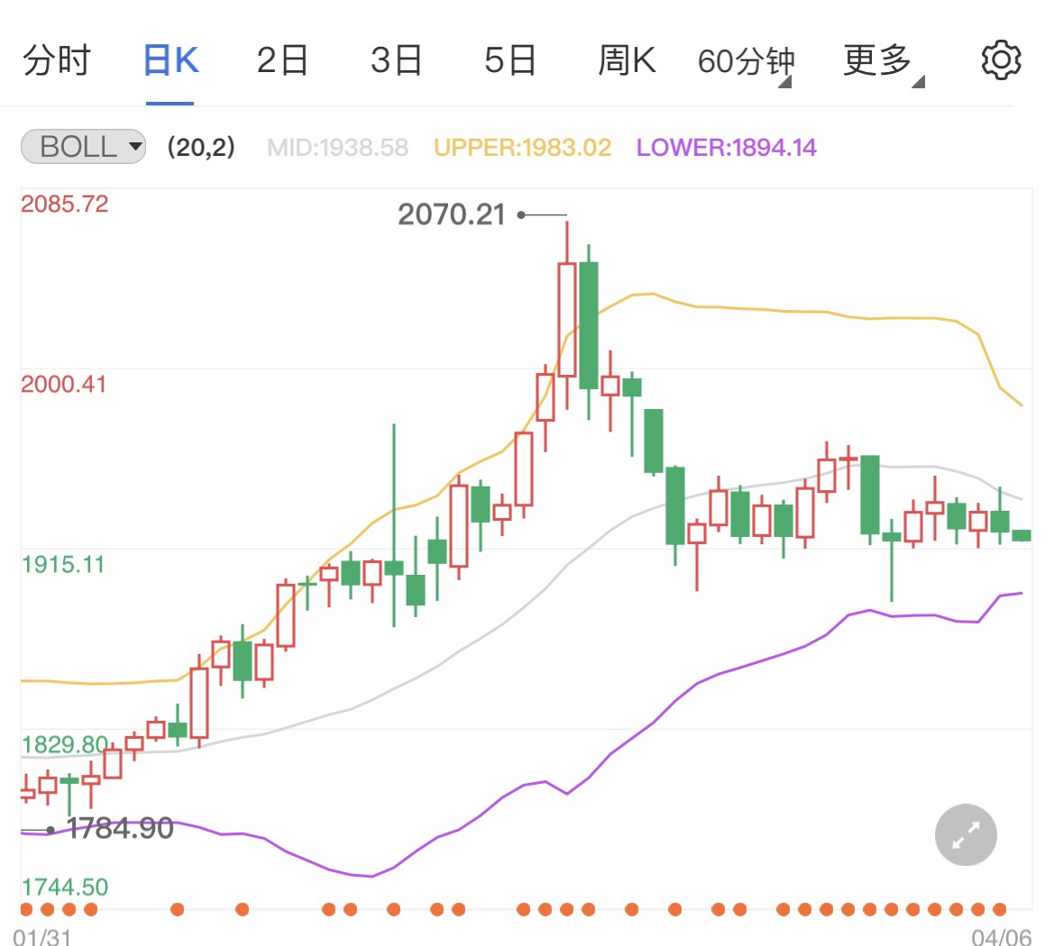
Task: Click the 1829.80 axis label
Action: (x=65, y=744)
